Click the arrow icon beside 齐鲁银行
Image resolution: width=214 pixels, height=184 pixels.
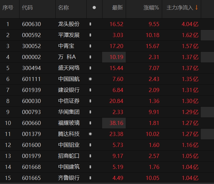click(x=90, y=178)
